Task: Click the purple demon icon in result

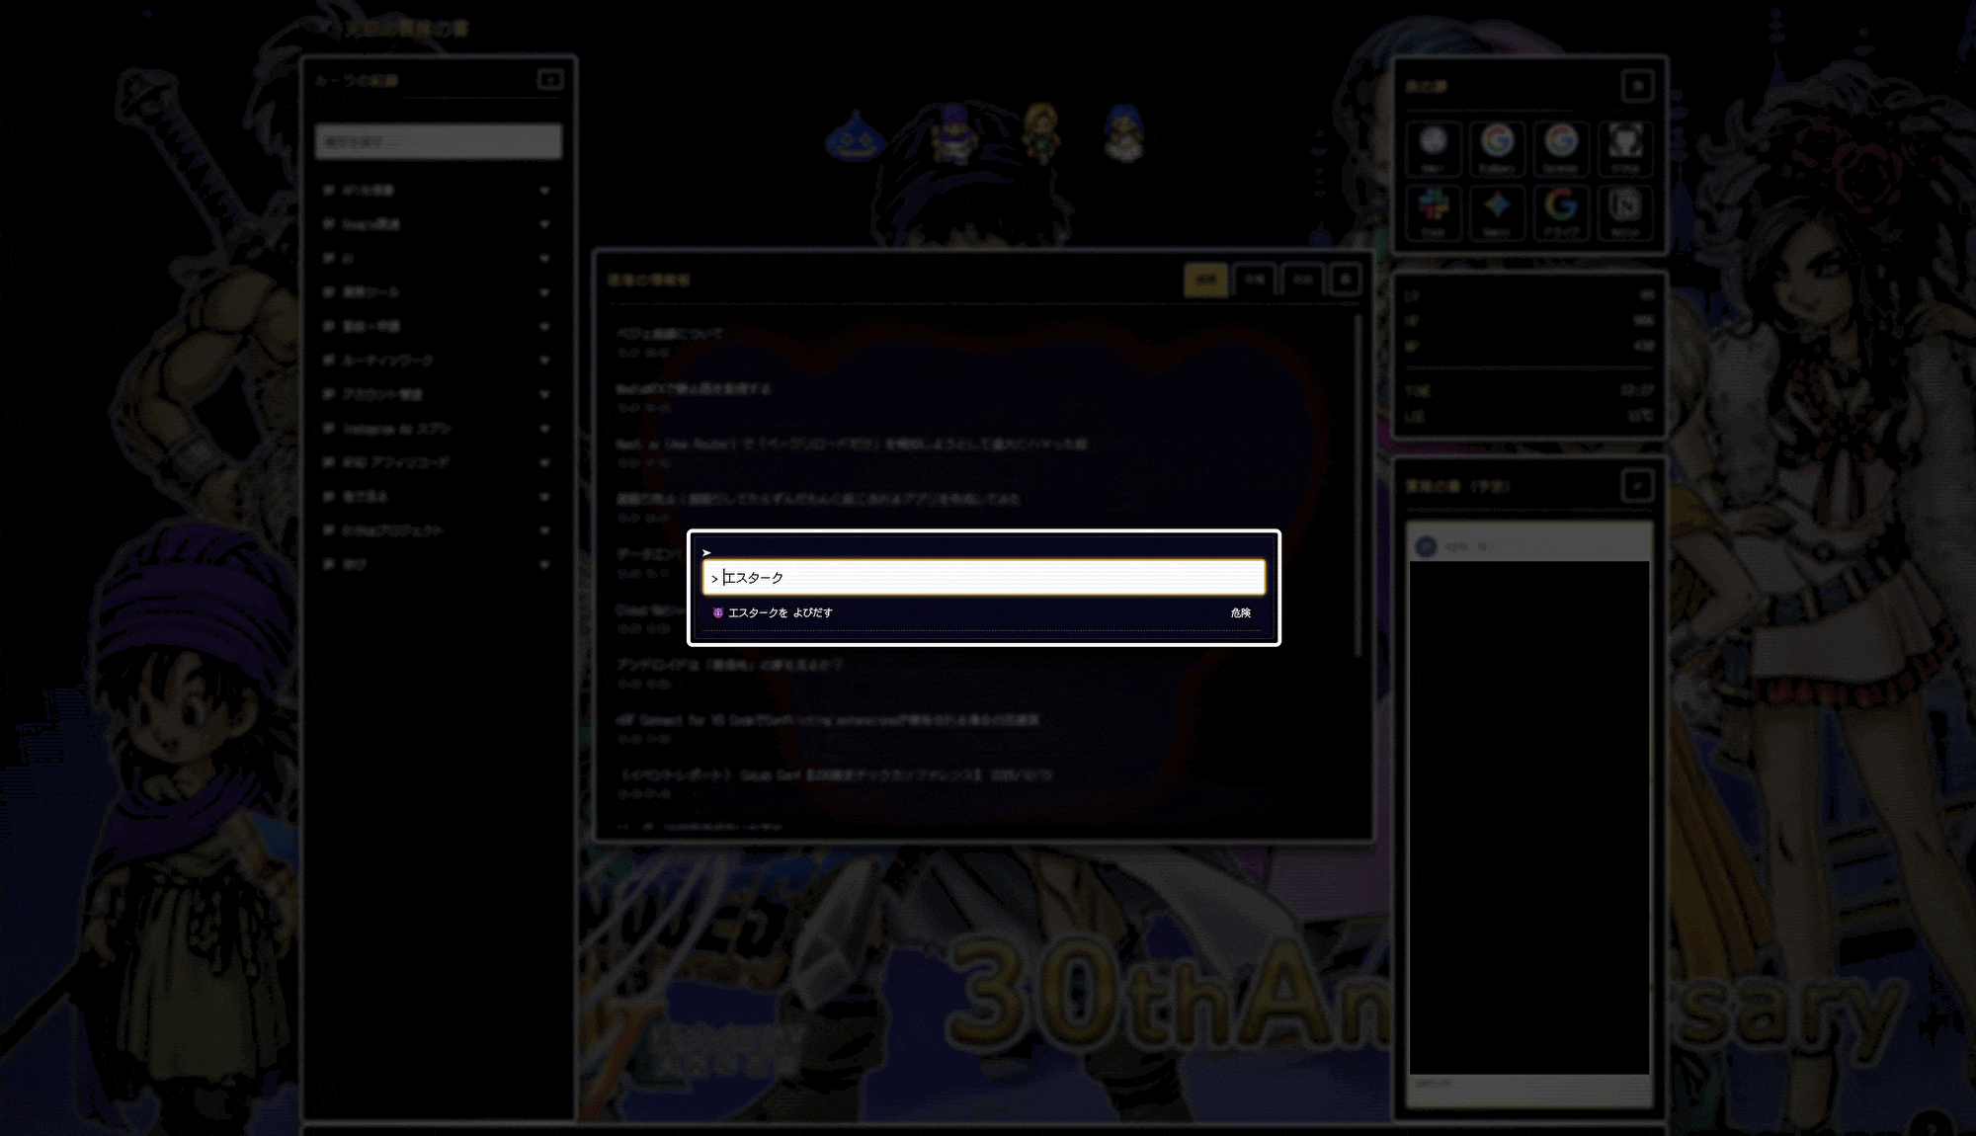Action: [x=718, y=613]
